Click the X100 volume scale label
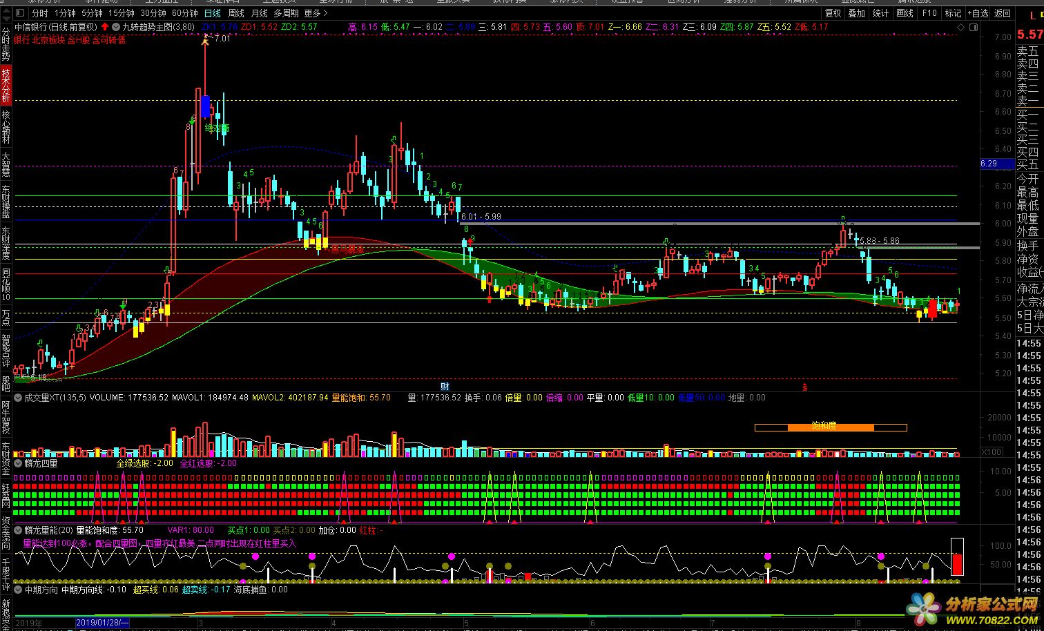Image resolution: width=1044 pixels, height=631 pixels. click(992, 452)
